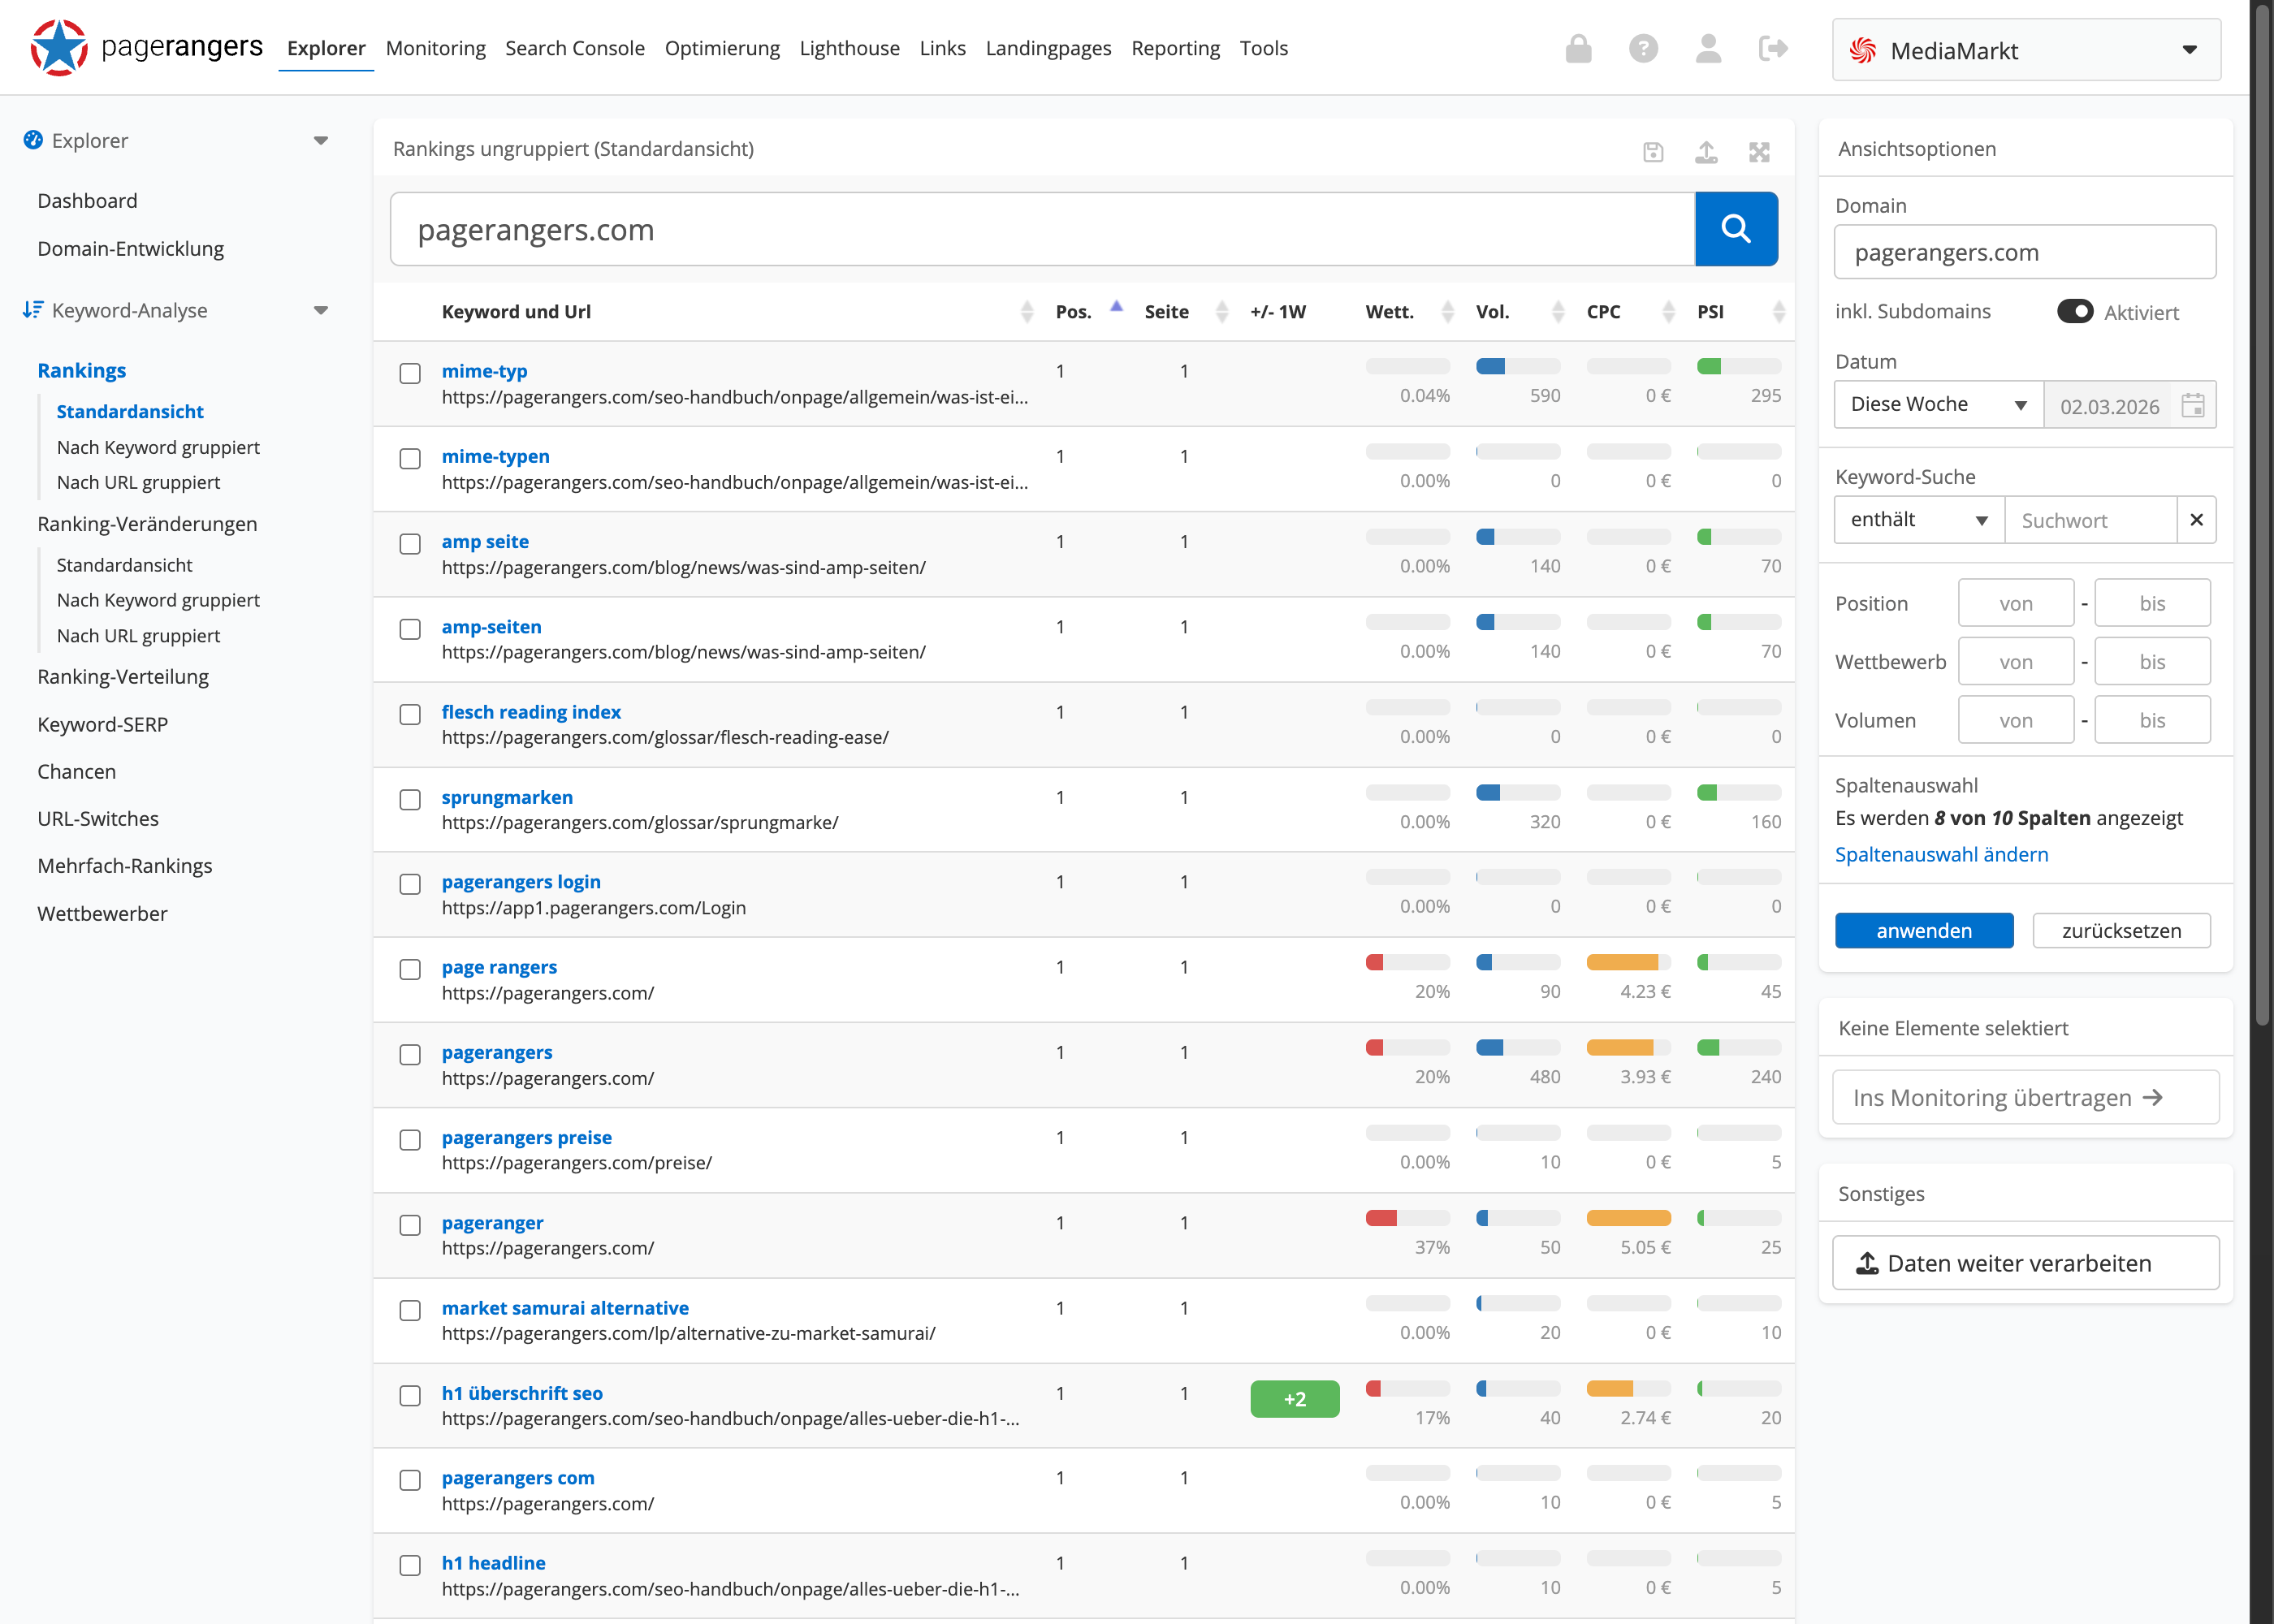Clear keyword search with X icon
The height and width of the screenshot is (1624, 2274).
click(x=2196, y=520)
